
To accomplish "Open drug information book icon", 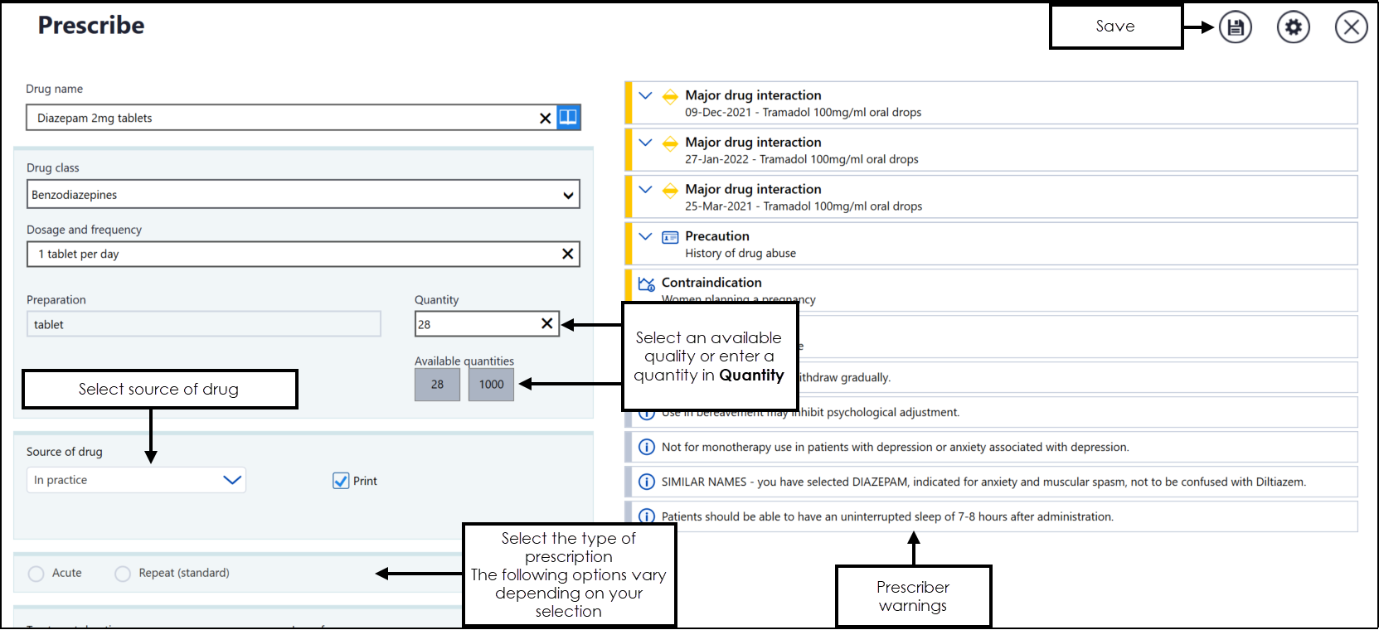I will coord(568,117).
